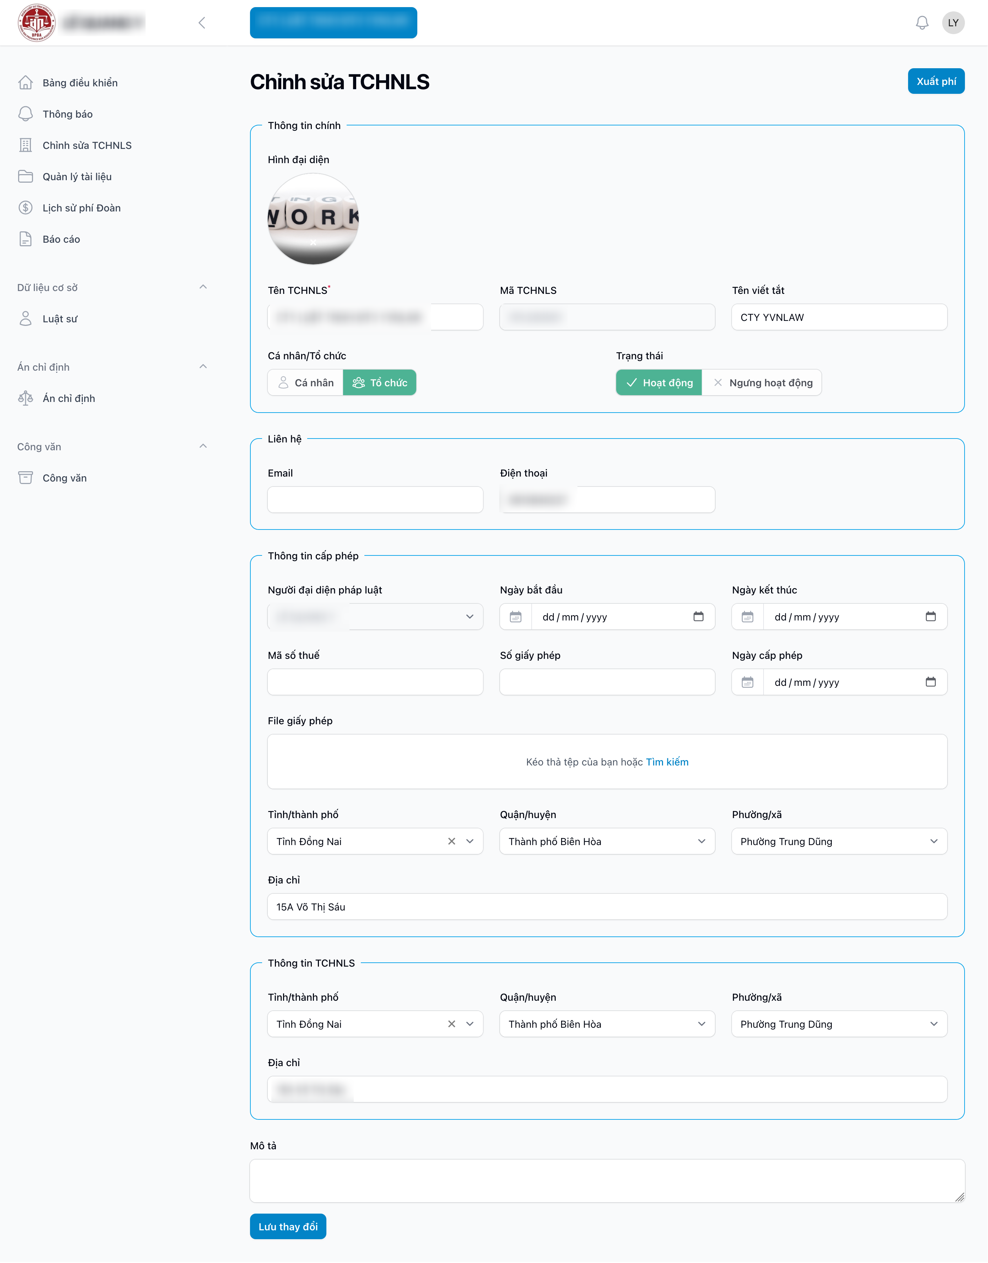This screenshot has height=1263, width=988.
Task: Collapse the Dữ liệu cơ sở section
Action: pos(203,287)
